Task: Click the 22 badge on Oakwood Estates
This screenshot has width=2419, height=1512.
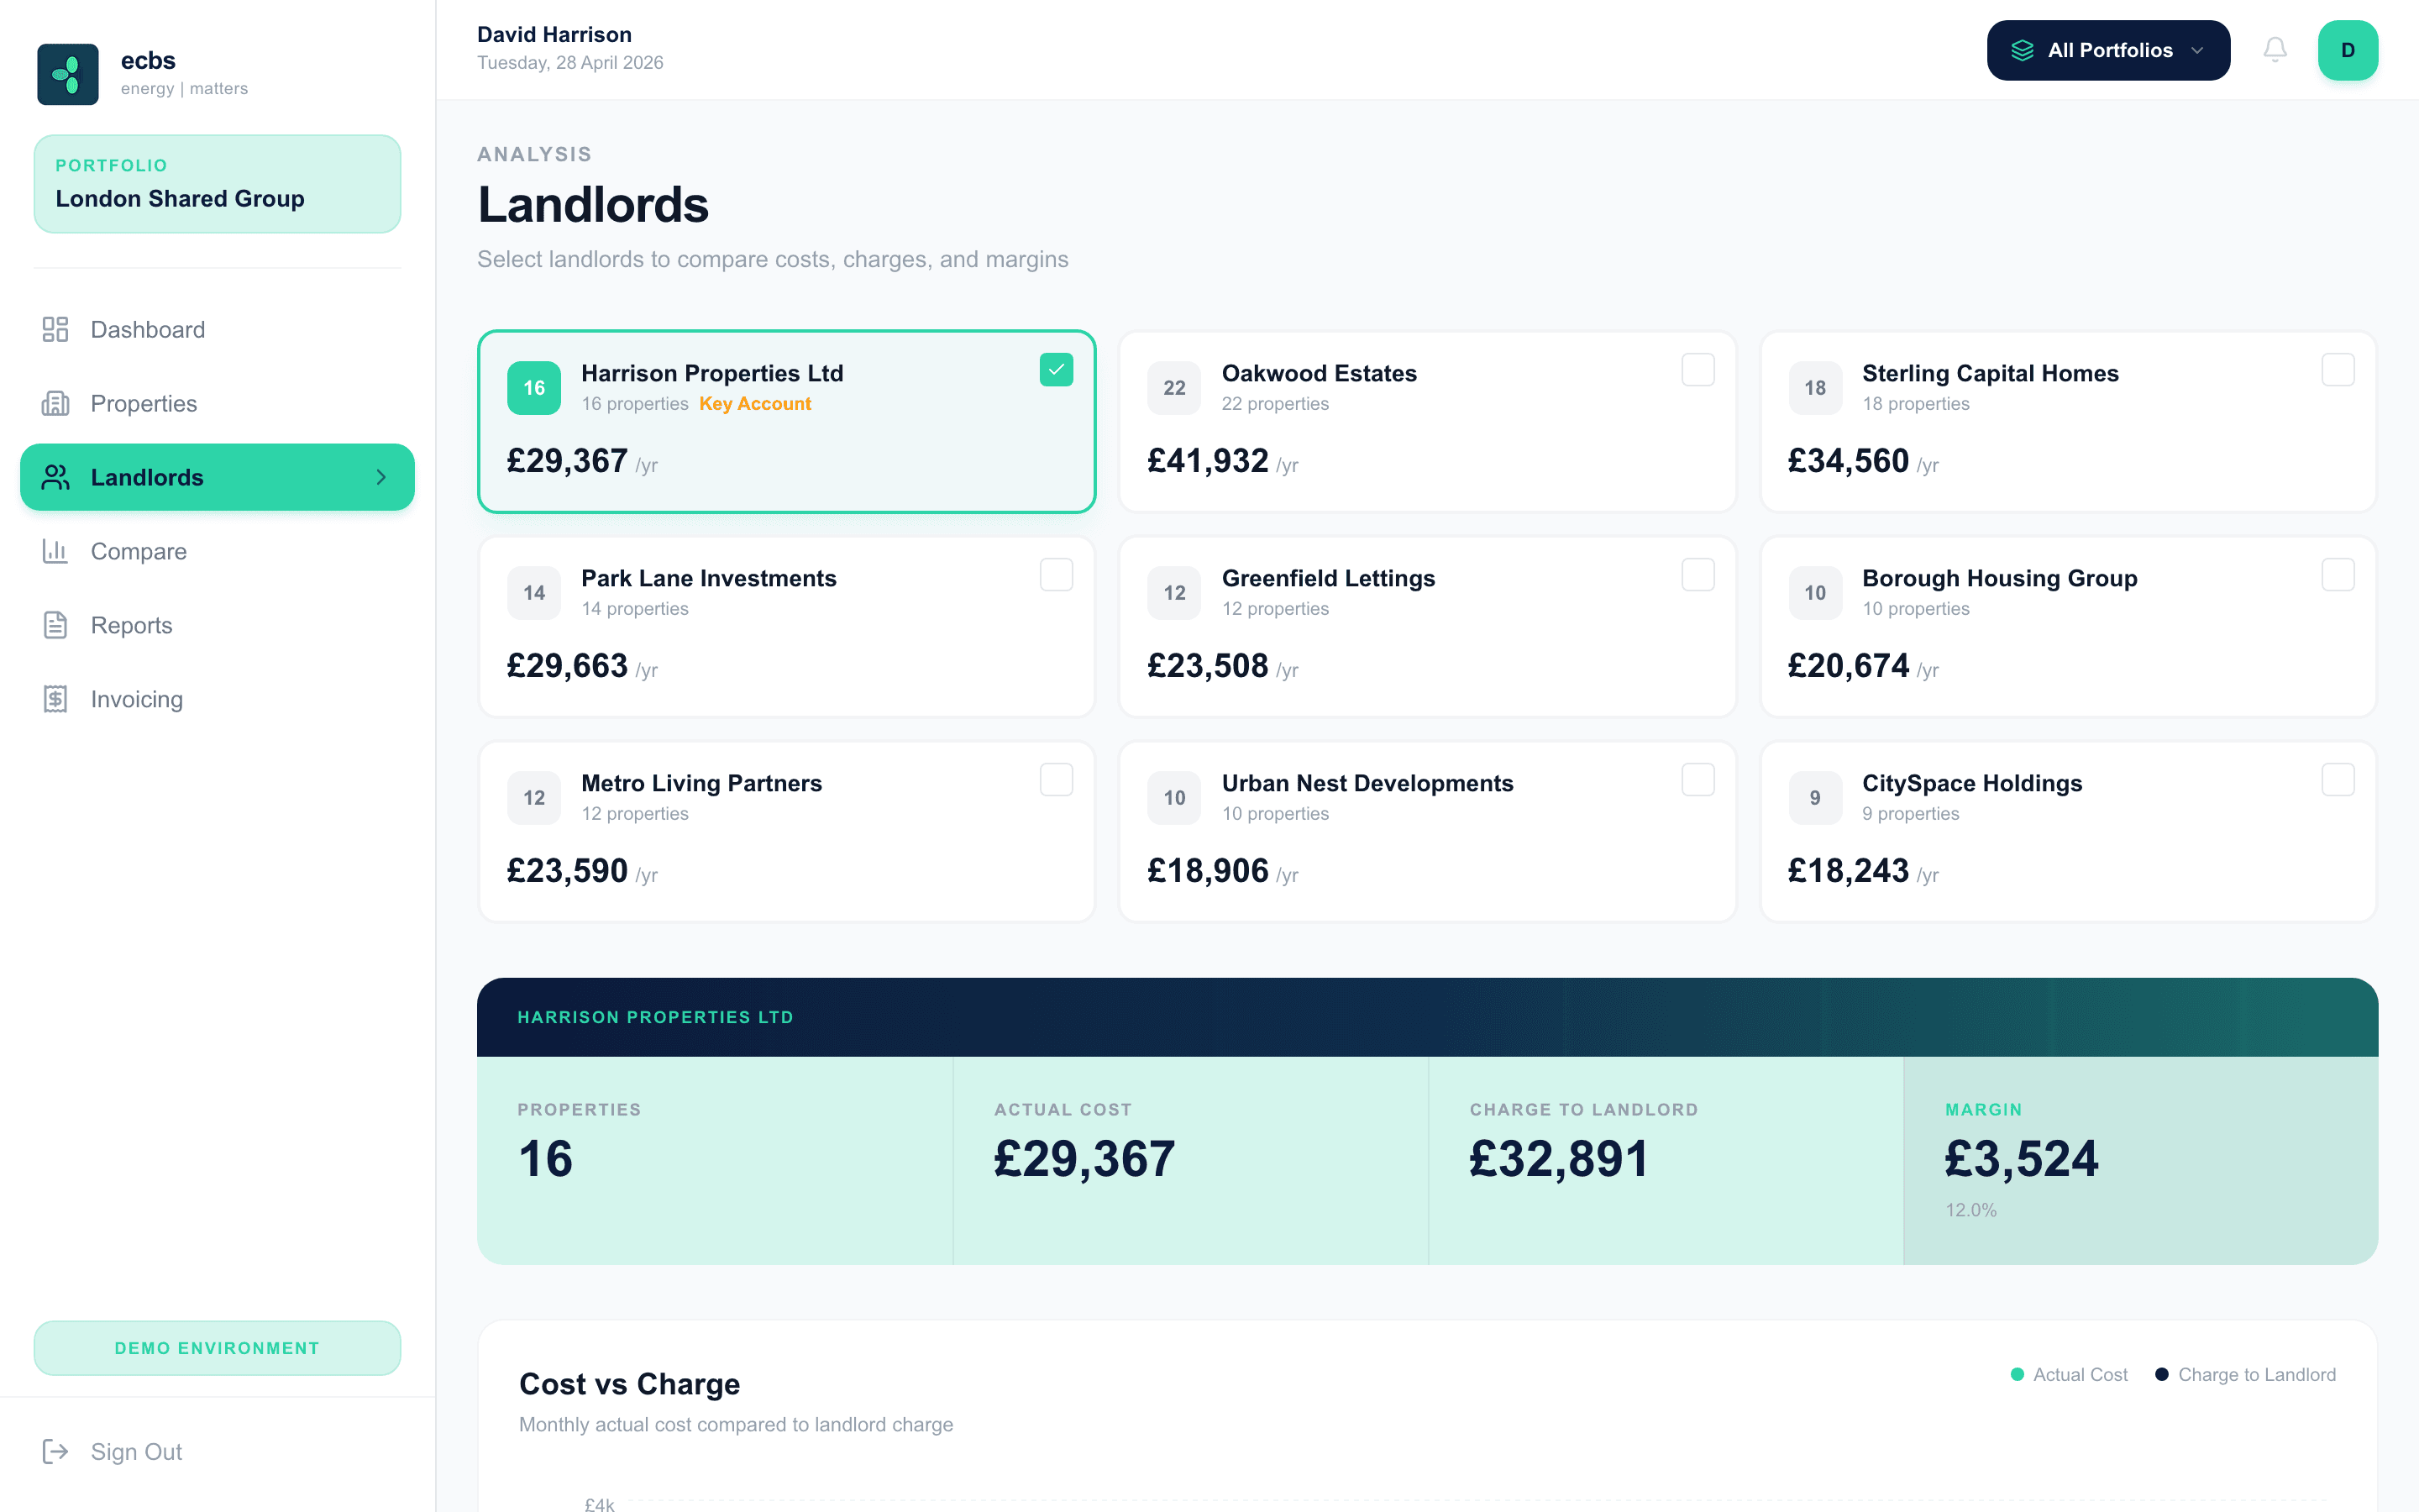Action: [x=1174, y=388]
